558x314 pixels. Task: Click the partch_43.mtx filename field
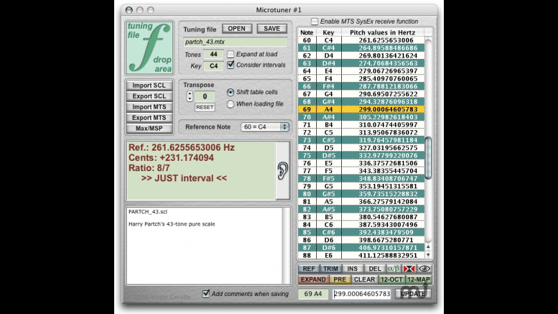(x=235, y=42)
